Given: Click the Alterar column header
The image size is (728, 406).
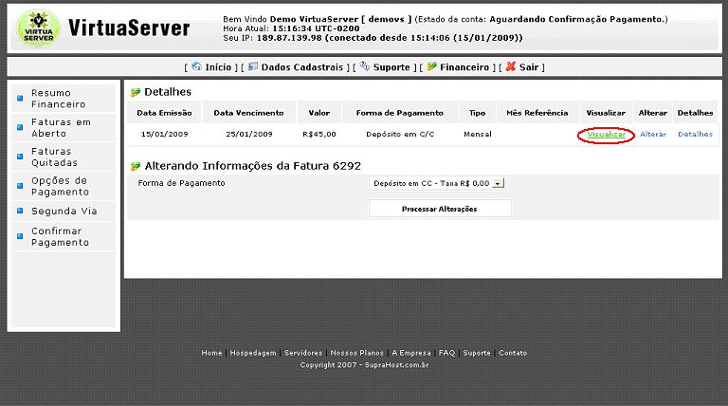Looking at the screenshot, I should coord(653,113).
